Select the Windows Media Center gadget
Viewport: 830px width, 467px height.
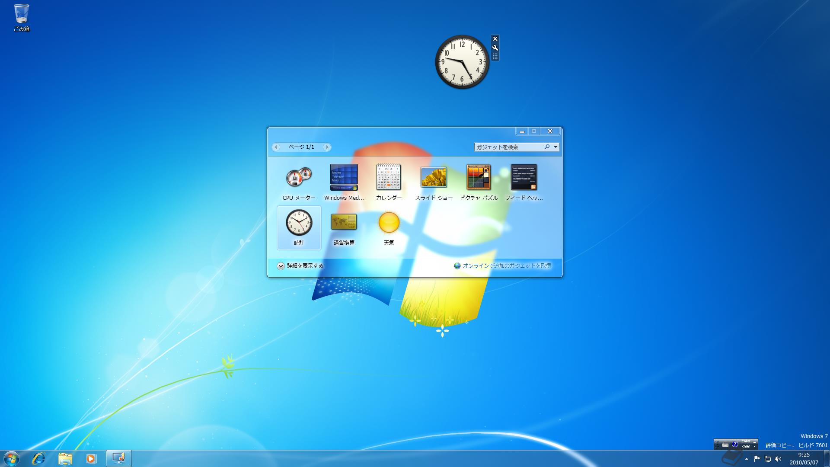click(344, 182)
